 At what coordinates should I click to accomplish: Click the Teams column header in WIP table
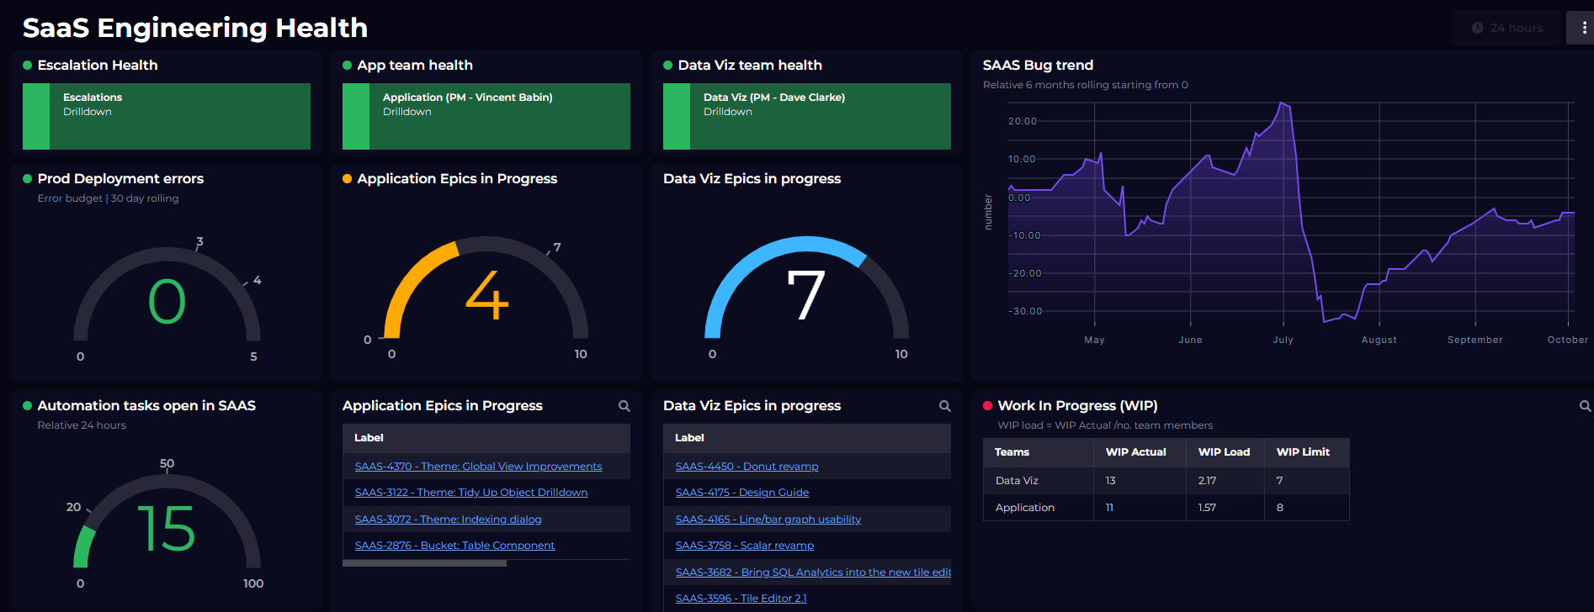coord(1012,452)
